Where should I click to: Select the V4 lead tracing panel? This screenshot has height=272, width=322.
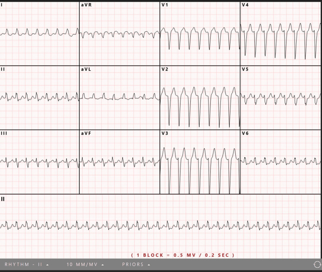280,33
